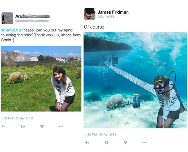Screen dimensions: 188x152
Task: Reply to the left tweet
Action: click(3, 126)
